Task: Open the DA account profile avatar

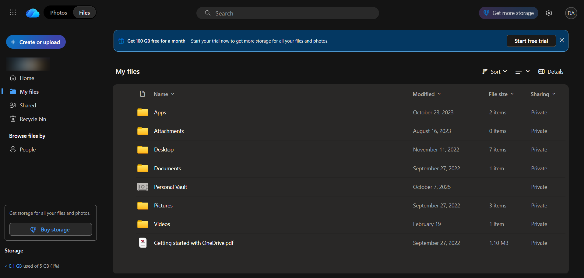Action: tap(571, 13)
